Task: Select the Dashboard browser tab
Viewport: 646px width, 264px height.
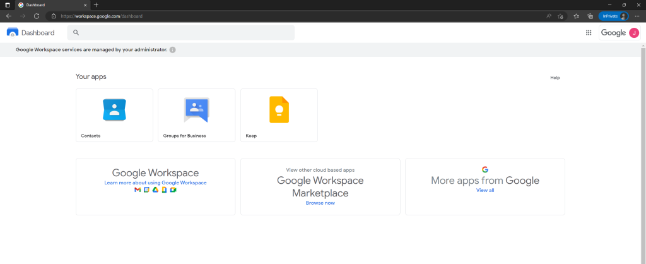Action: pyautogui.click(x=52, y=5)
